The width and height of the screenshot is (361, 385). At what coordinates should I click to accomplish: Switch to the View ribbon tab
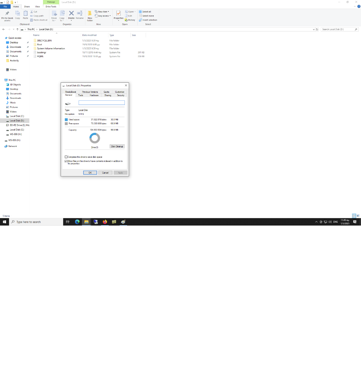click(x=38, y=6)
